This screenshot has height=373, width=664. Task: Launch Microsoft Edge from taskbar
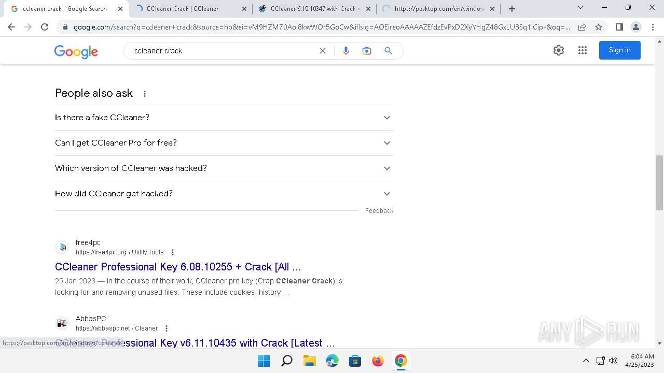coord(333,361)
